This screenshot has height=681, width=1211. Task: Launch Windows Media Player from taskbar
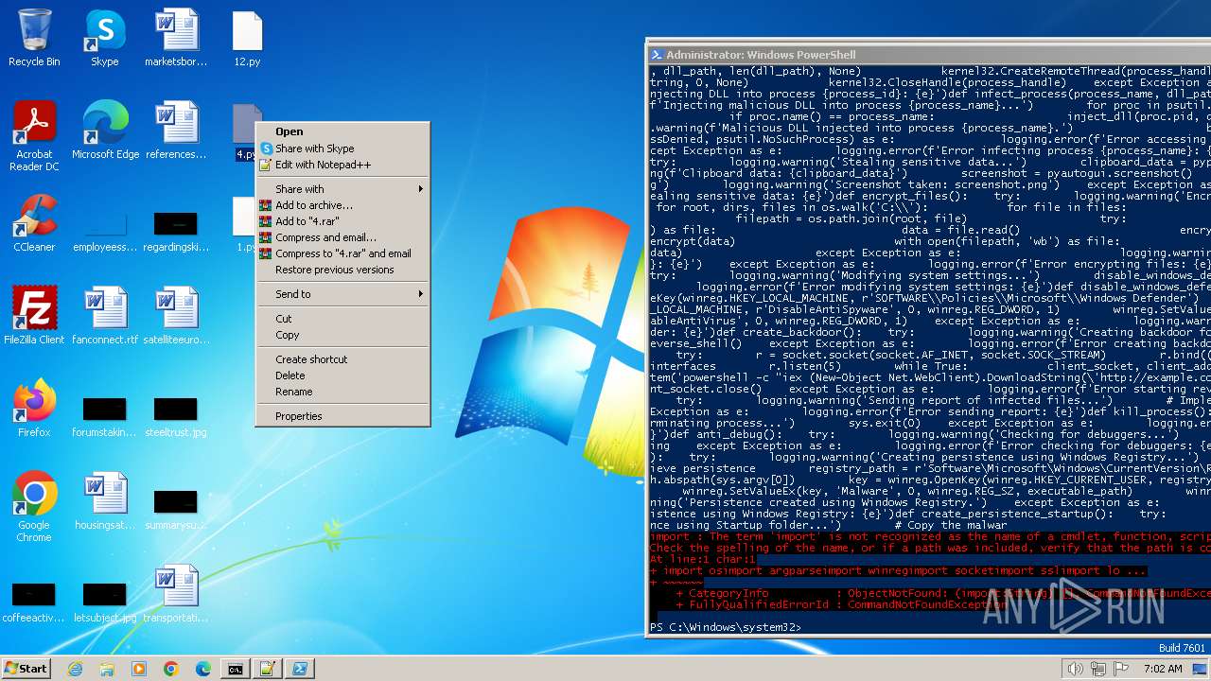pos(139,669)
